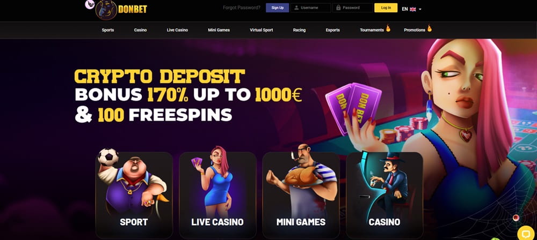Open the MINI GAMES category card

[x=301, y=195]
